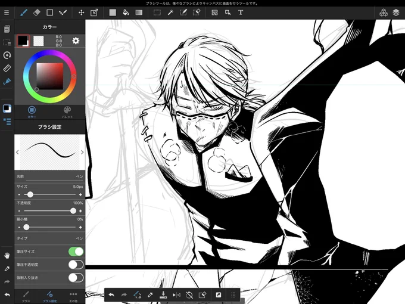Click the flip horizontal icon in bottom bar
The image size is (405, 304).
pos(176,294)
